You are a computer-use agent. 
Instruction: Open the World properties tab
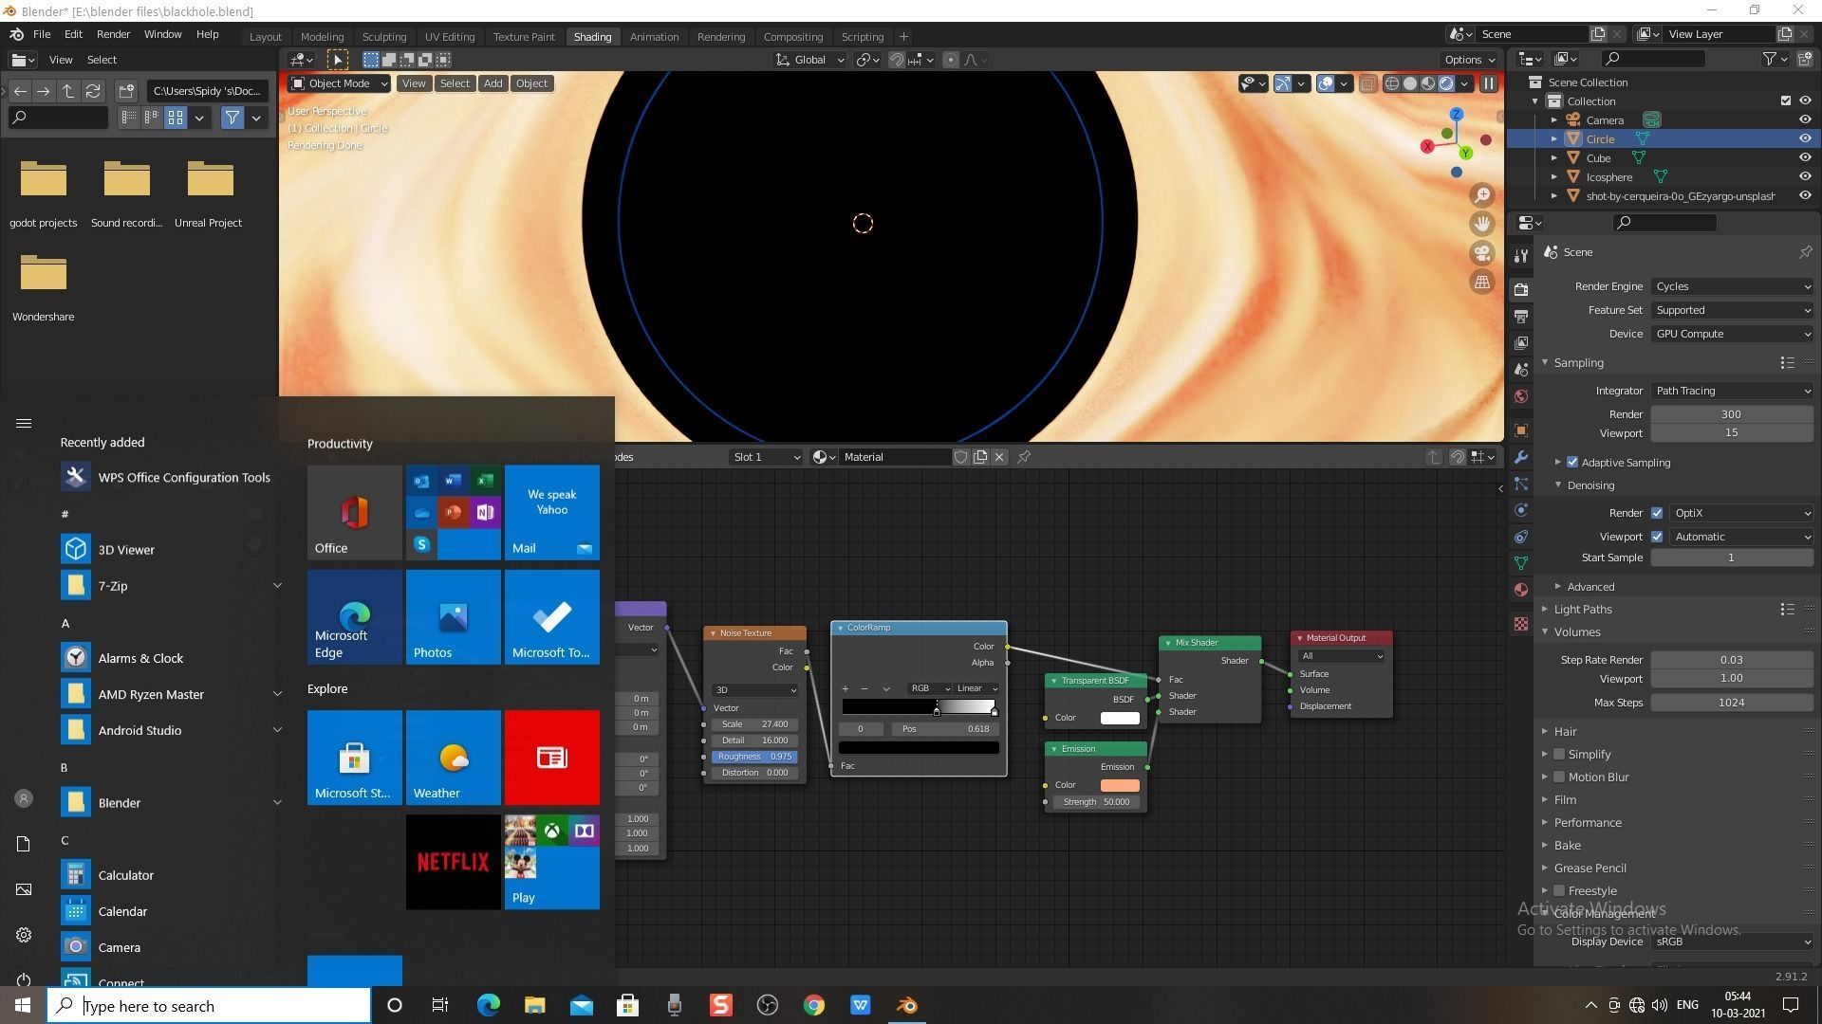click(1521, 395)
